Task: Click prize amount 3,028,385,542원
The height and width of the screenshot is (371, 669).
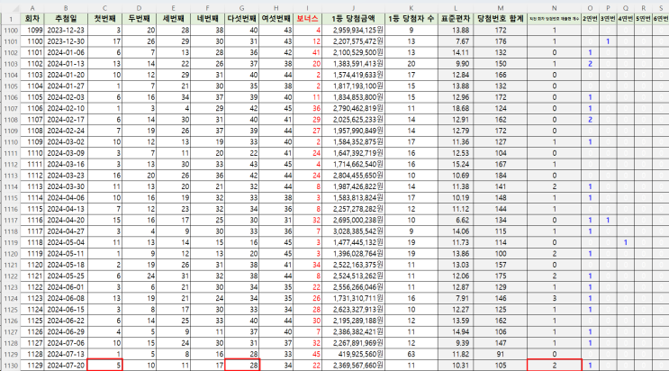Action: coord(353,231)
